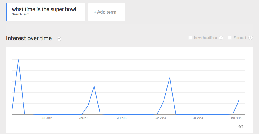
Task: Click the Jan 2013 axis label
Action: coord(85,118)
